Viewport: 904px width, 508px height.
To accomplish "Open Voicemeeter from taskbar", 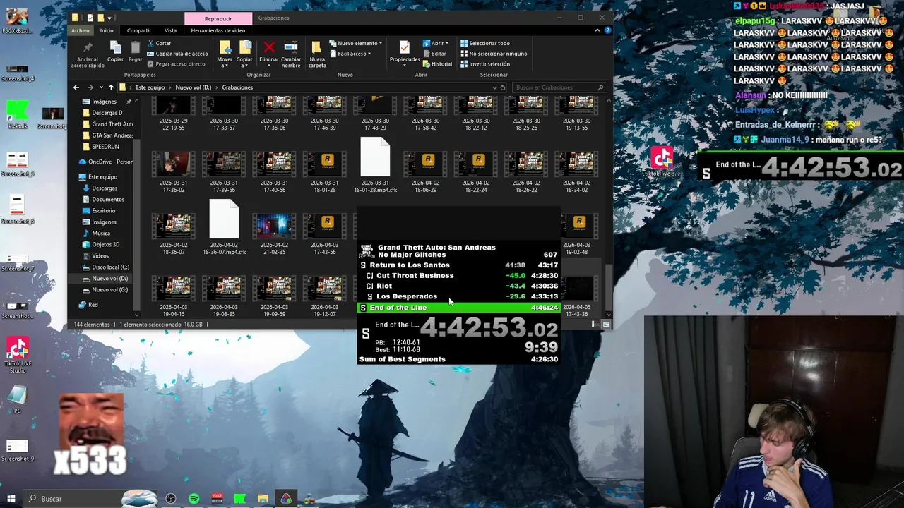I will click(x=217, y=499).
